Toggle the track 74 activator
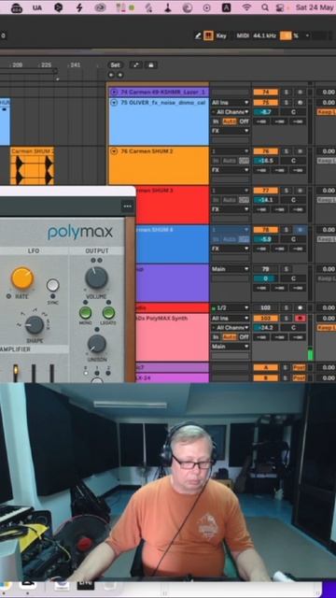This screenshot has width=336, height=598. pyautogui.click(x=265, y=93)
